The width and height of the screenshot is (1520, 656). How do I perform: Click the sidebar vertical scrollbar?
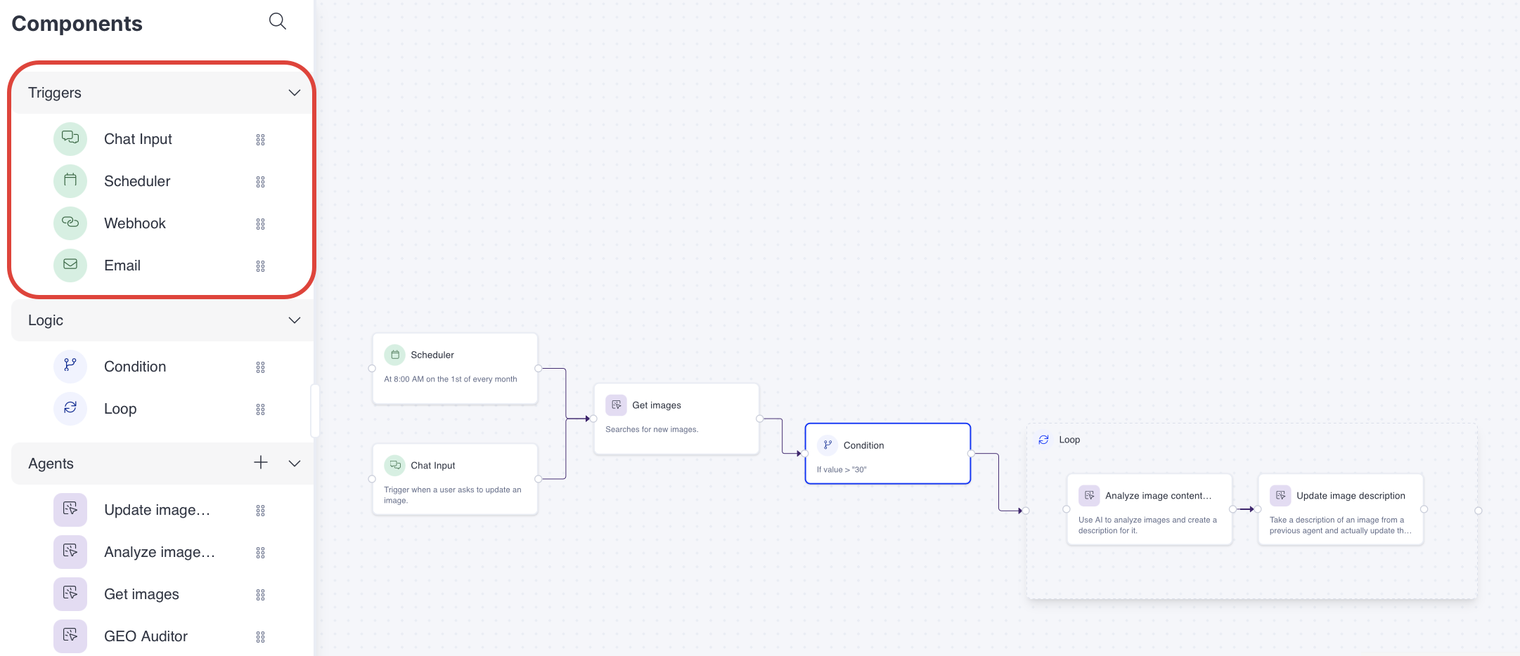[315, 411]
